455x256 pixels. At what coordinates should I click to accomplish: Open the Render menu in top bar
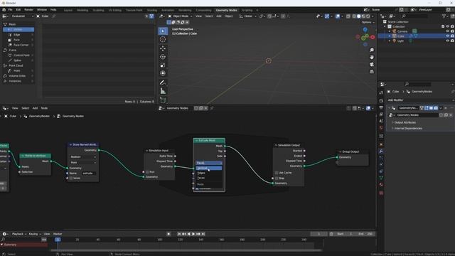pyautogui.click(x=28, y=10)
